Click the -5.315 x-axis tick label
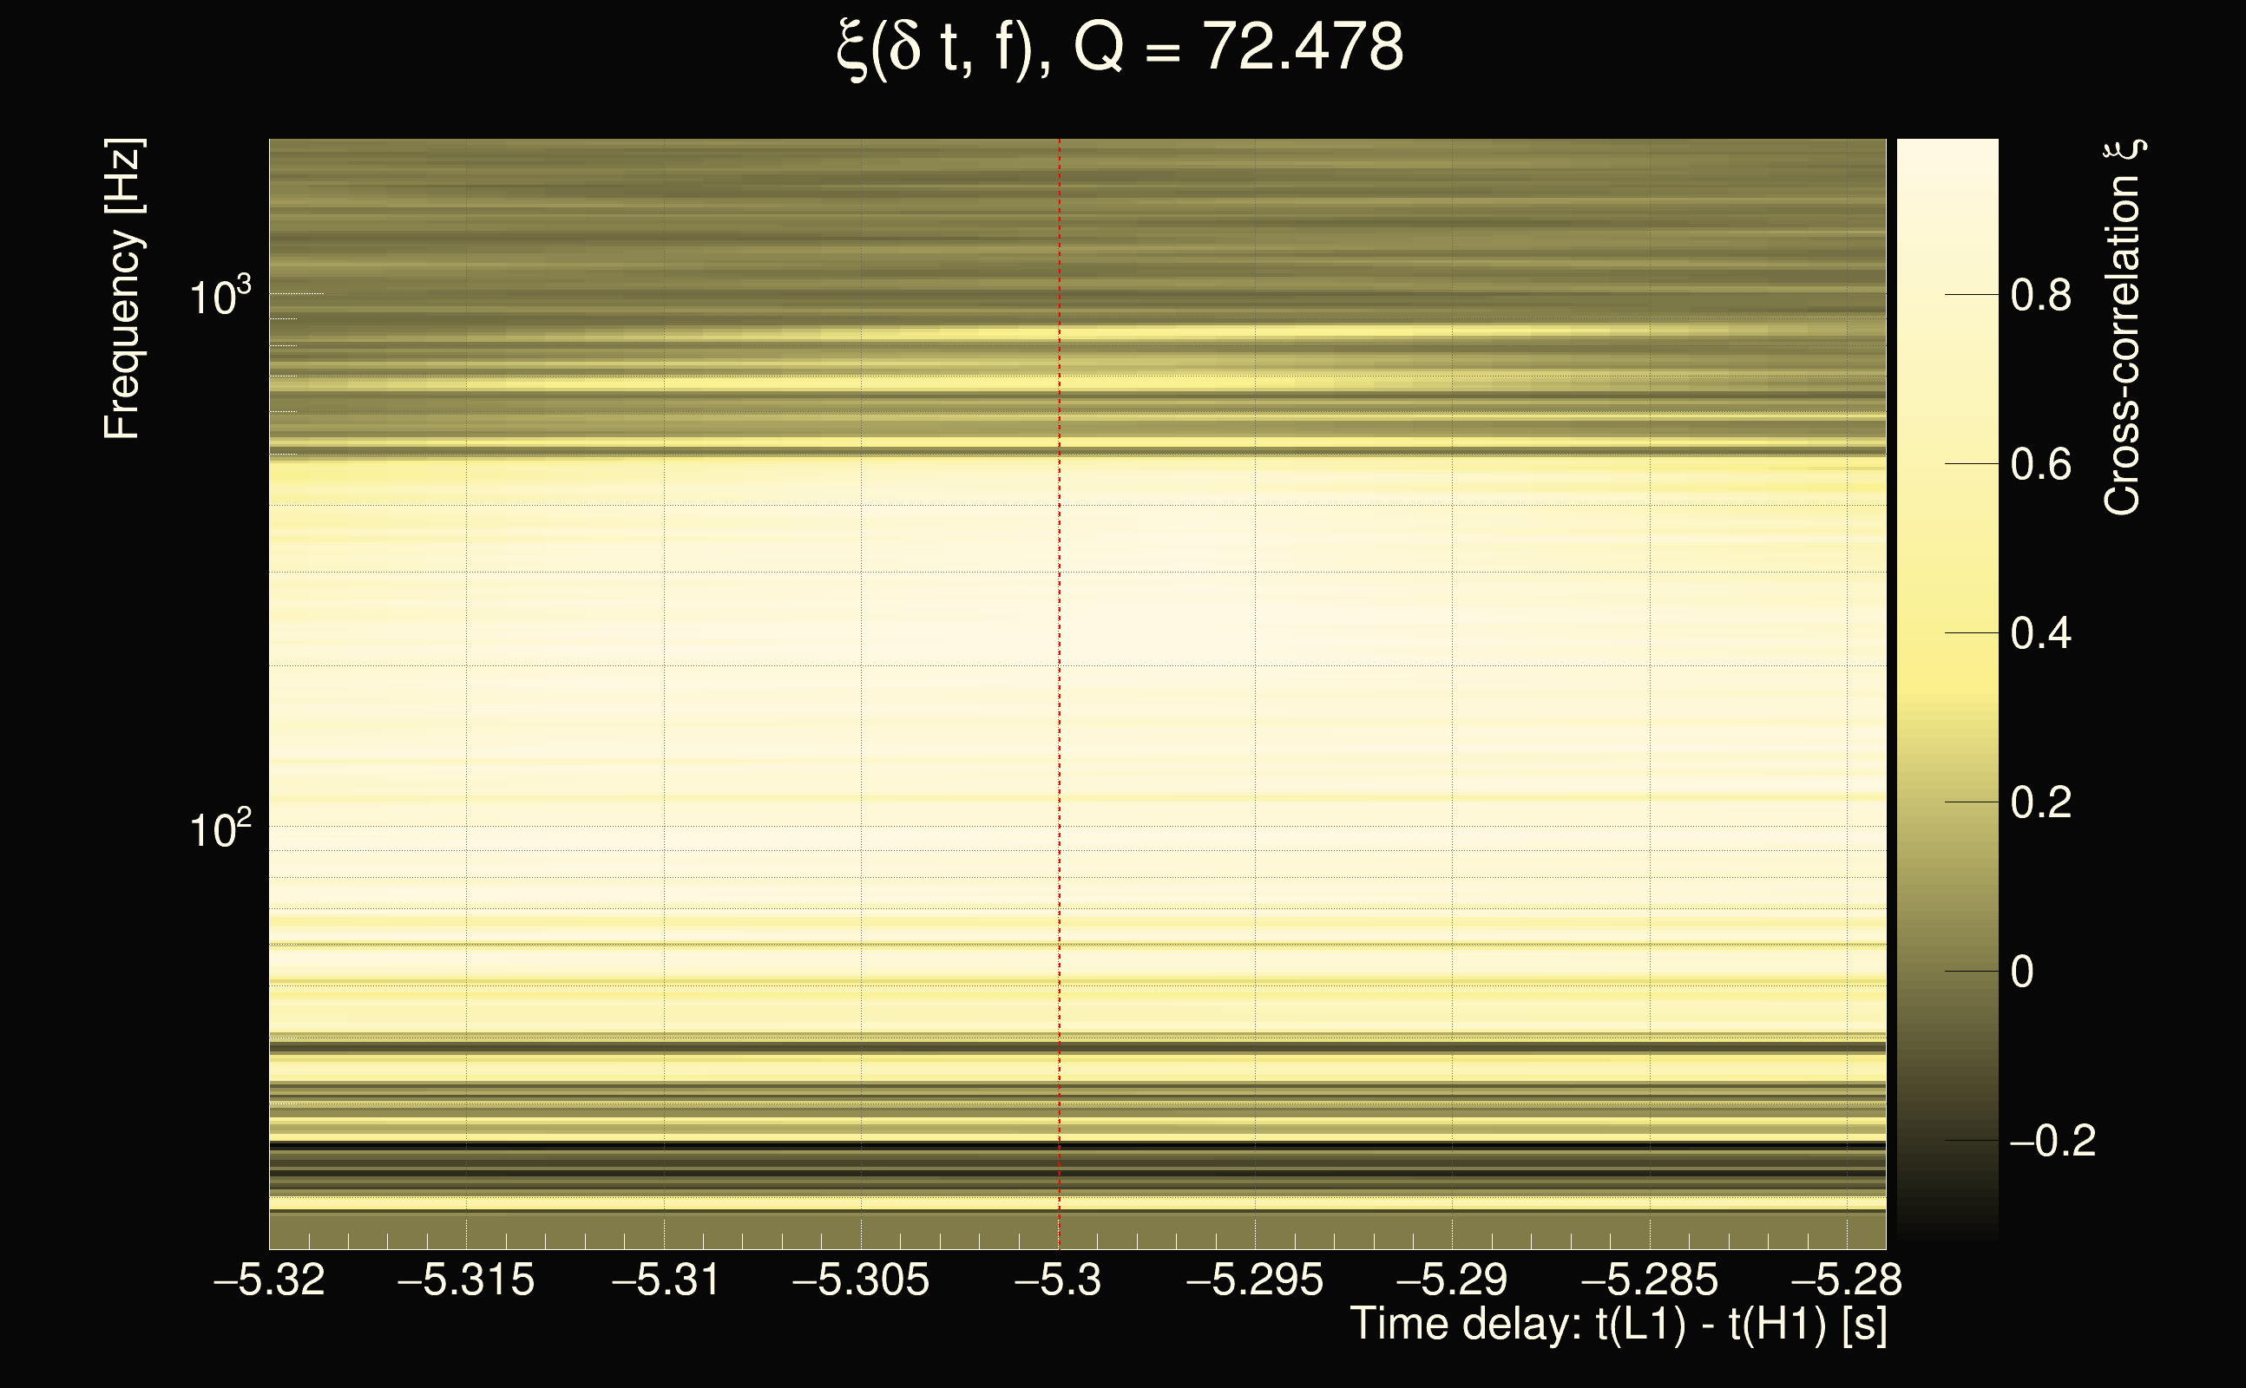The width and height of the screenshot is (2246, 1388). pyautogui.click(x=465, y=1280)
